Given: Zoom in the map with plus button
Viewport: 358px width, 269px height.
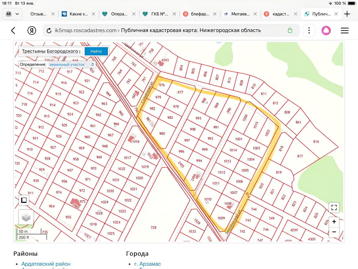Looking at the screenshot, I should coord(334,222).
